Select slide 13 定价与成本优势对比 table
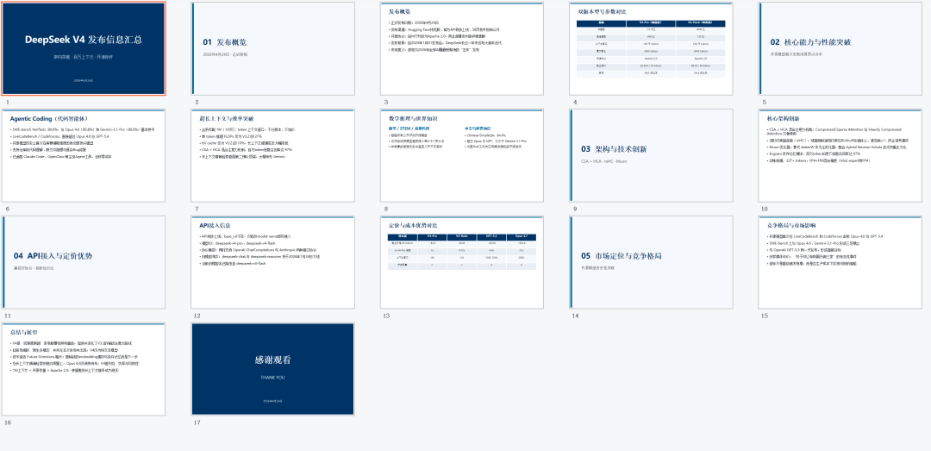 pos(462,263)
